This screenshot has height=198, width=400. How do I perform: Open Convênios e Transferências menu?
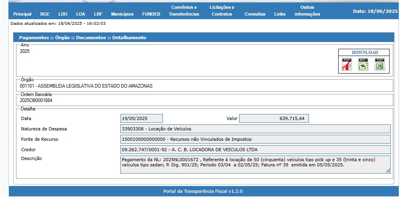(x=184, y=11)
